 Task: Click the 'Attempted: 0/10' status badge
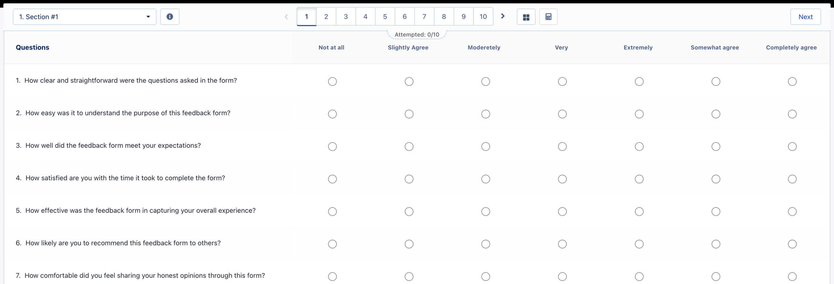[417, 34]
